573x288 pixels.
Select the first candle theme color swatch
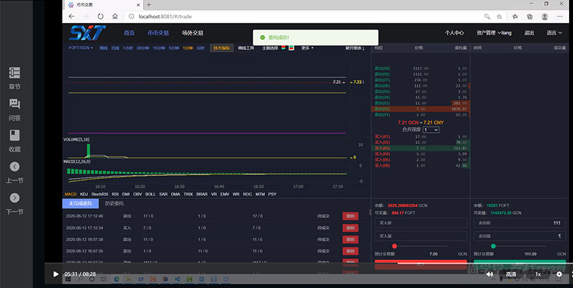(x=284, y=47)
